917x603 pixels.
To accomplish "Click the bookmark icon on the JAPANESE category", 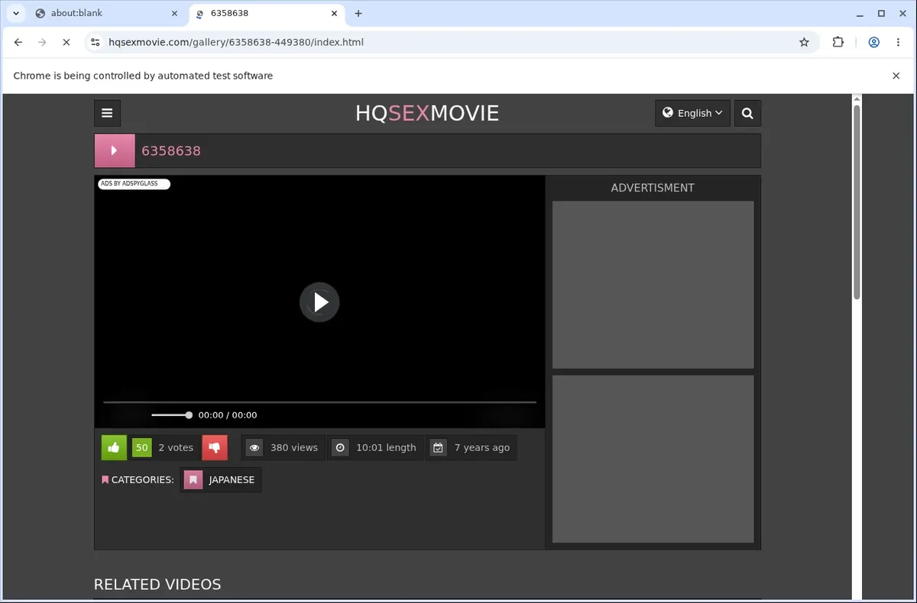I will tap(193, 479).
